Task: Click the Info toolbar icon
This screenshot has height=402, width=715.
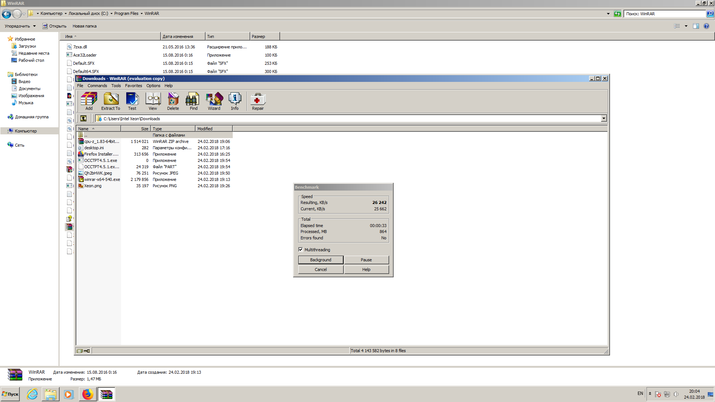Action: point(235,101)
